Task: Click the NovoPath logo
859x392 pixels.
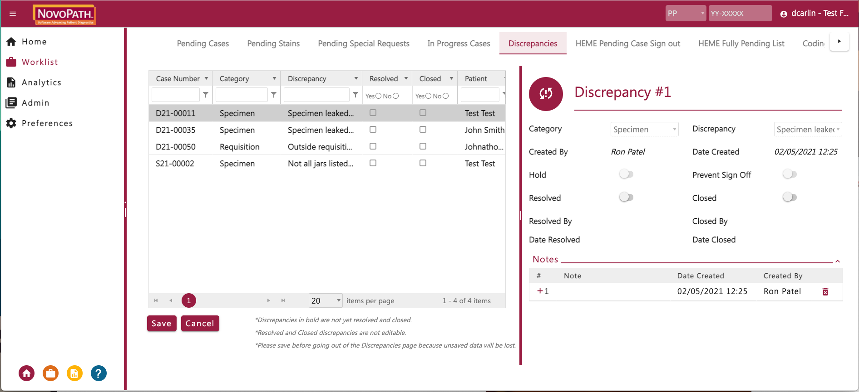Action: tap(64, 15)
